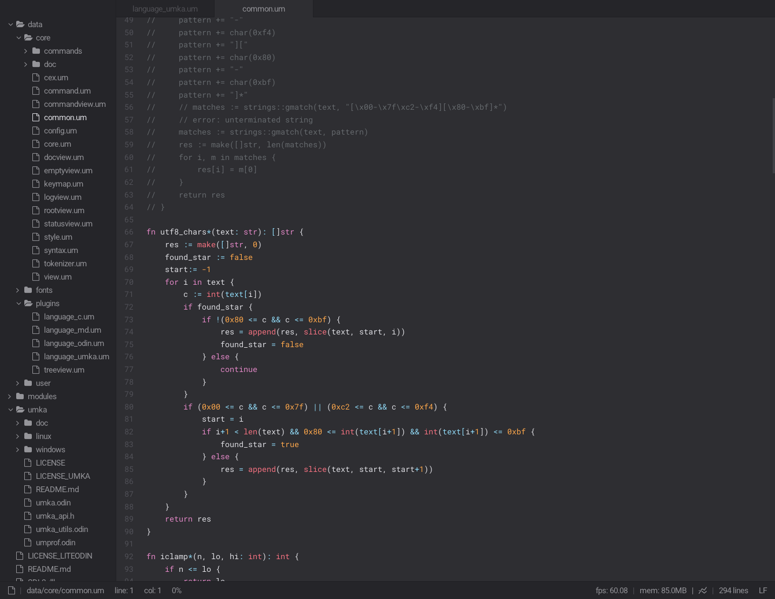The width and height of the screenshot is (775, 599).
Task: Click the data folder icon
Action: tap(20, 24)
